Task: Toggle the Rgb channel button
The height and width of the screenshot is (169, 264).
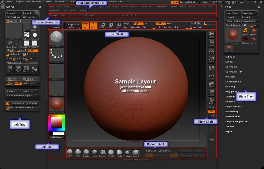Action: [x=138, y=24]
